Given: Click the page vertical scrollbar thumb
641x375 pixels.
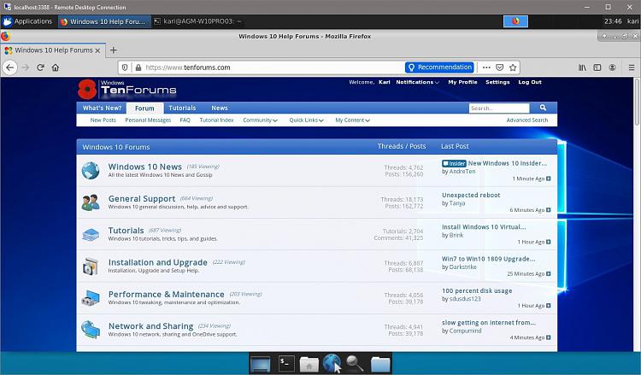Looking at the screenshot, I should pos(637,102).
